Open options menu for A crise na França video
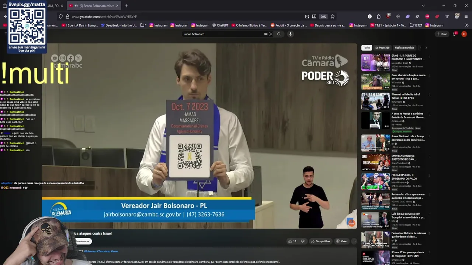 click(x=429, y=114)
